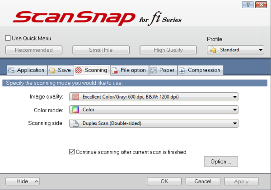Viewport: 271px width, 190px height.
Task: Click the Save tab folder icon
Action: click(52, 70)
